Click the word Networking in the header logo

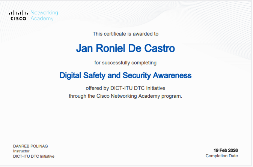tap(44, 13)
